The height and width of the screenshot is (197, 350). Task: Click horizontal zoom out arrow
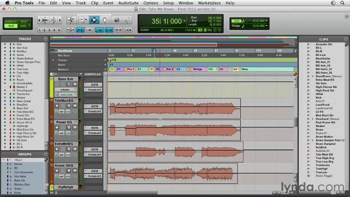pos(39,20)
